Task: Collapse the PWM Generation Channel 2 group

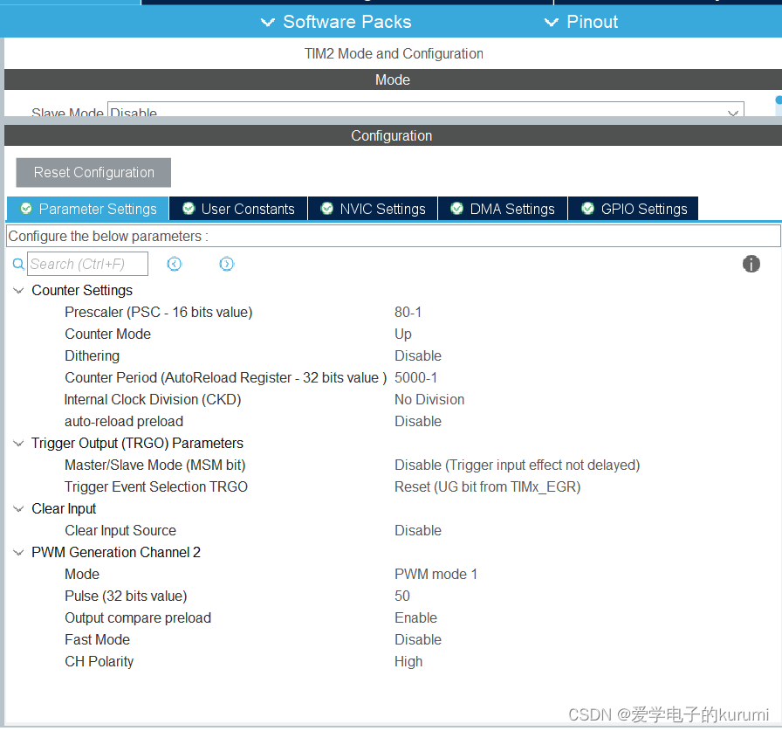Action: (18, 553)
